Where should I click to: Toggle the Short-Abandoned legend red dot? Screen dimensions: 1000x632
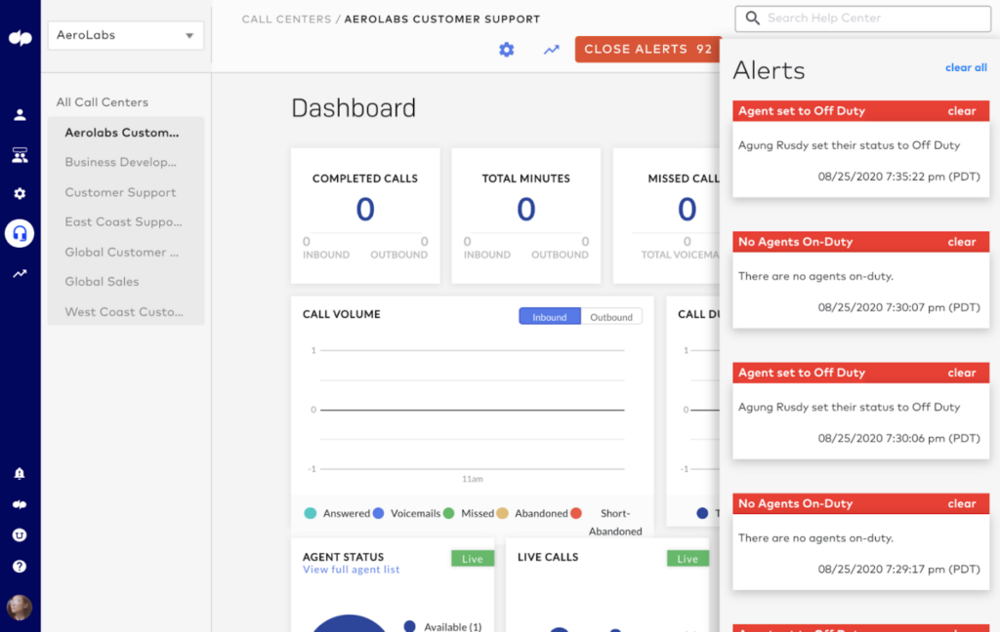(576, 513)
